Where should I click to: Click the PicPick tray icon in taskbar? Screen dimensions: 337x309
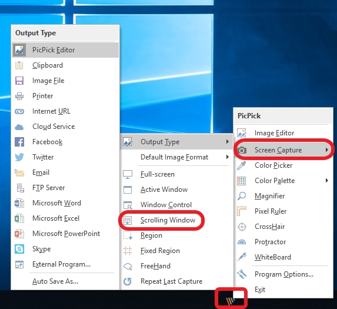[x=231, y=301]
